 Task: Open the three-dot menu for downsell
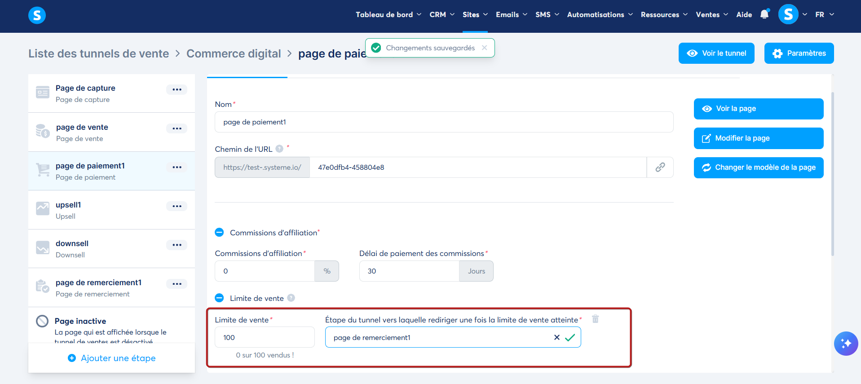click(x=177, y=245)
